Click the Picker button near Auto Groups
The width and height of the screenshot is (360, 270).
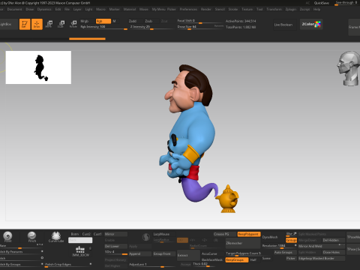pos(291,258)
